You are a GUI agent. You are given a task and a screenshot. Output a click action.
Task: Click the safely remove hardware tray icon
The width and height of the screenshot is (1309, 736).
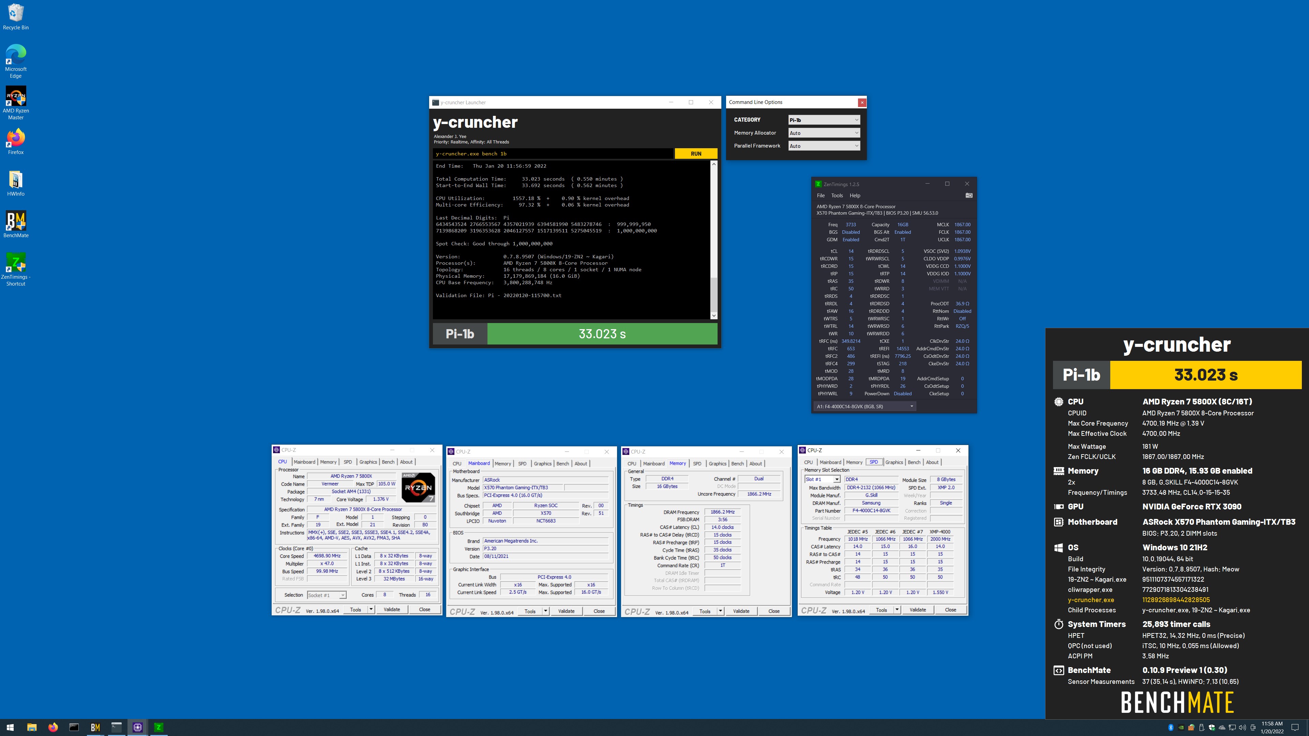click(1202, 727)
